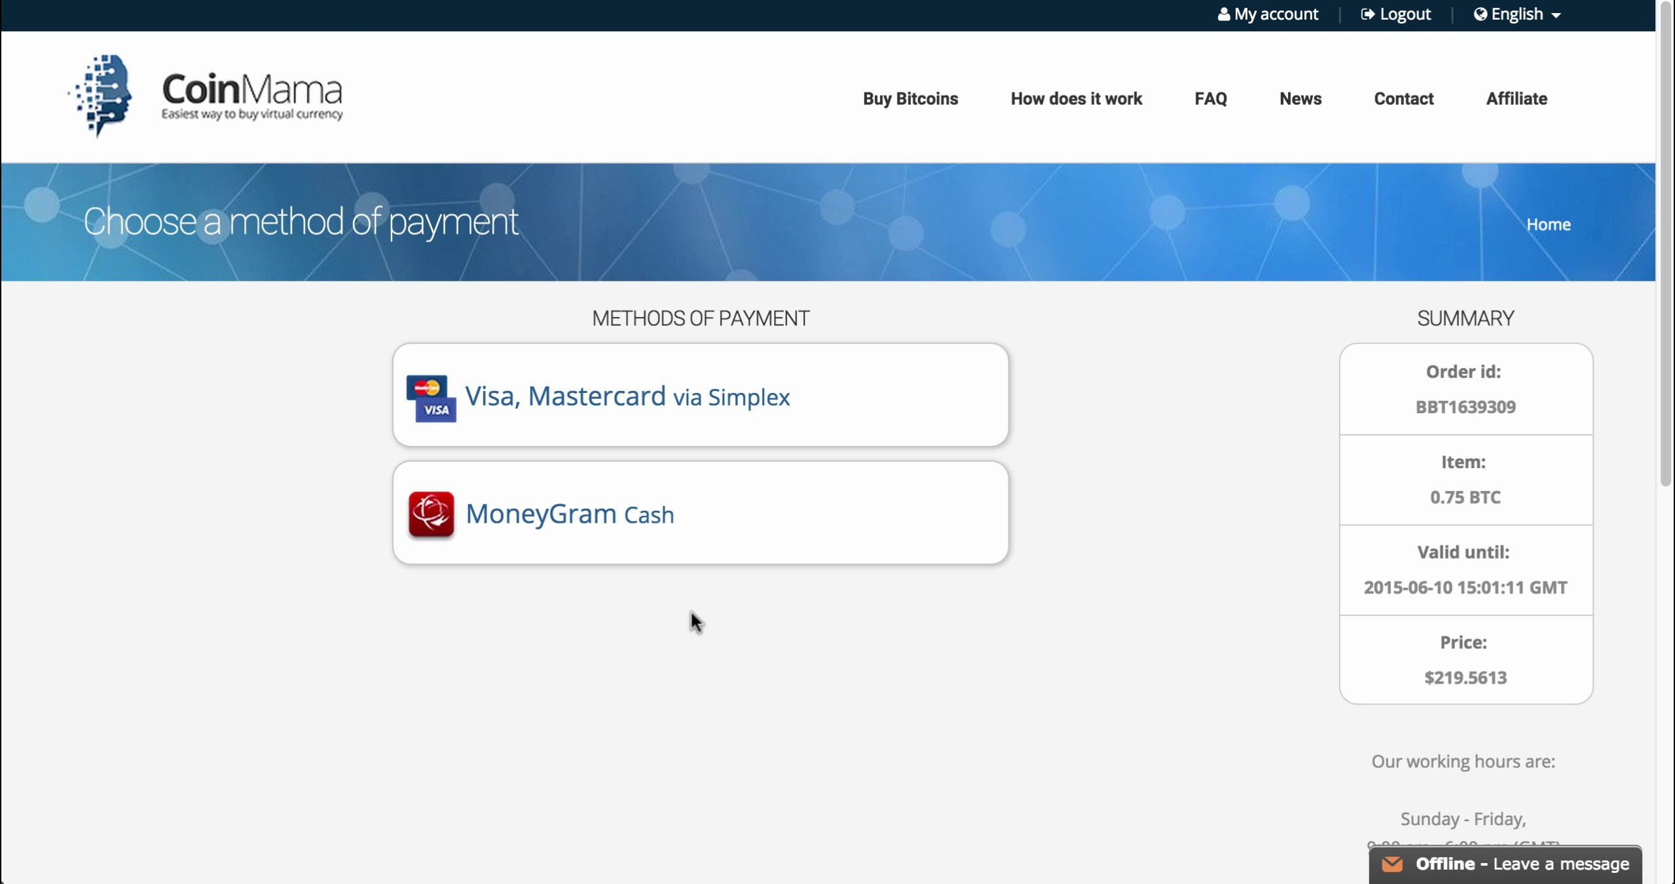Click the $219.5613 price value
The height and width of the screenshot is (884, 1675).
(x=1465, y=678)
